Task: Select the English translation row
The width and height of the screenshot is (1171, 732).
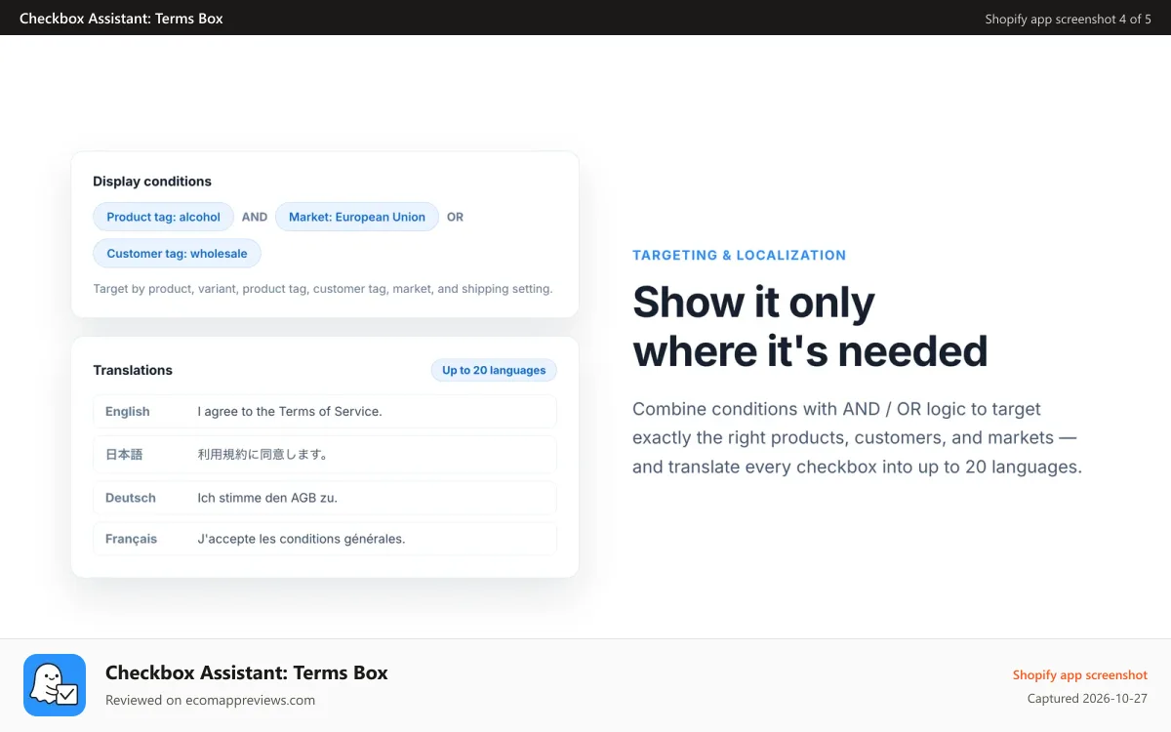Action: click(x=325, y=411)
